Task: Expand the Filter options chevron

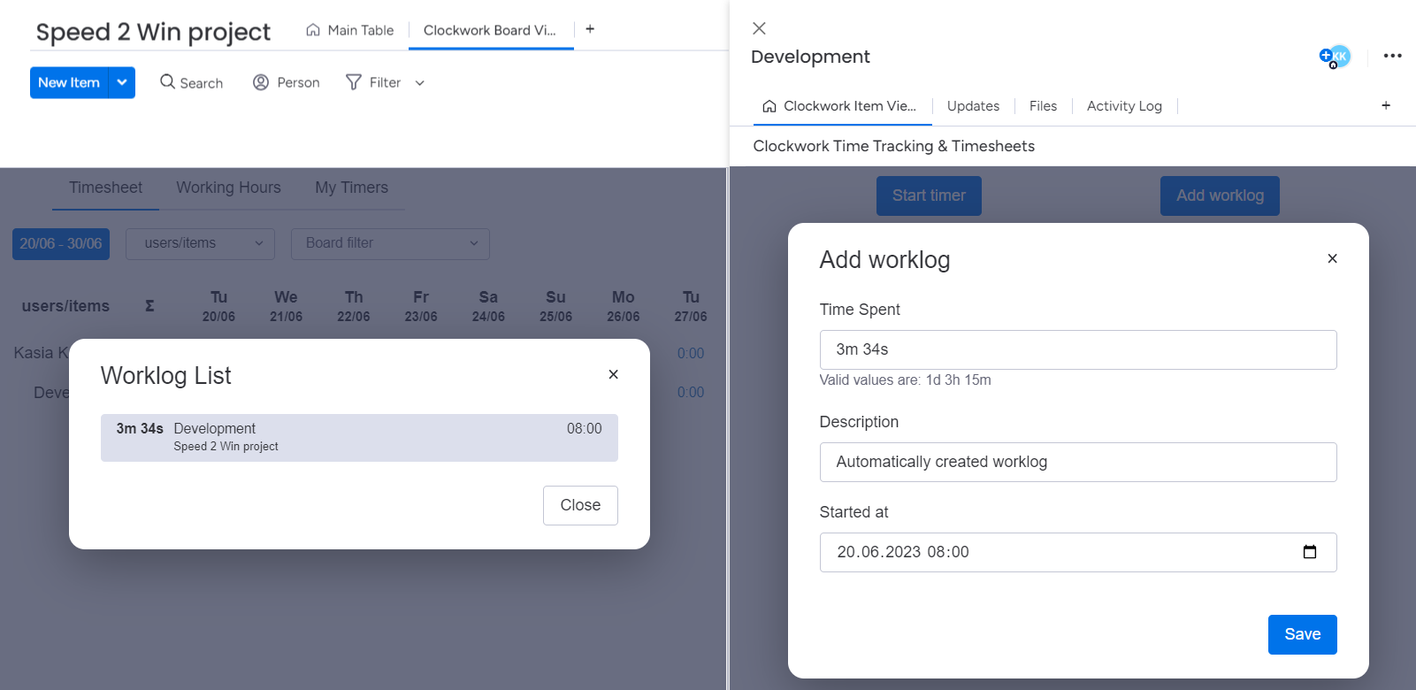Action: point(420,83)
